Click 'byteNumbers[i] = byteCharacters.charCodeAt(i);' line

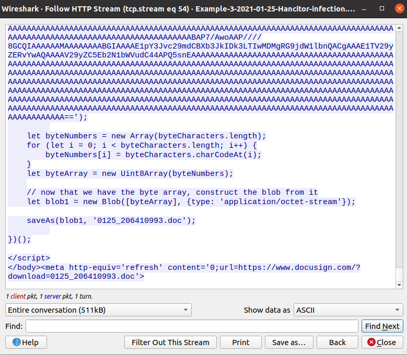pos(154,155)
